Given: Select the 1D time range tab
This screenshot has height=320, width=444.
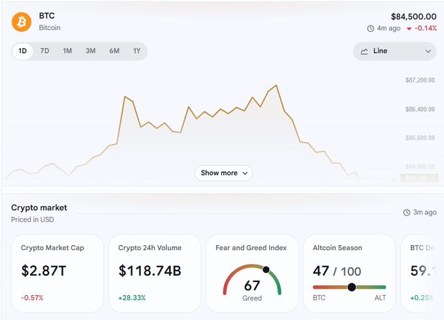Looking at the screenshot, I should click(x=23, y=51).
